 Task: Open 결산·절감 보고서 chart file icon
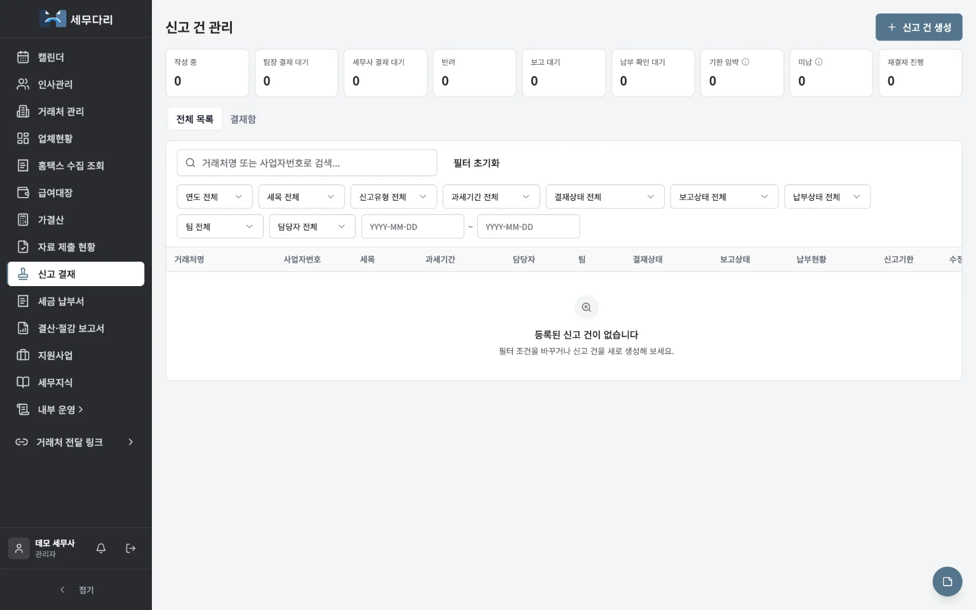(x=23, y=328)
